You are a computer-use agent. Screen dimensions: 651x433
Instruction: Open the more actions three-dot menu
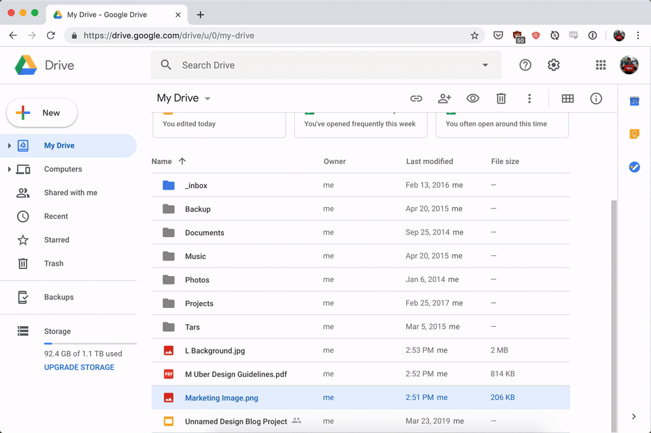(529, 98)
